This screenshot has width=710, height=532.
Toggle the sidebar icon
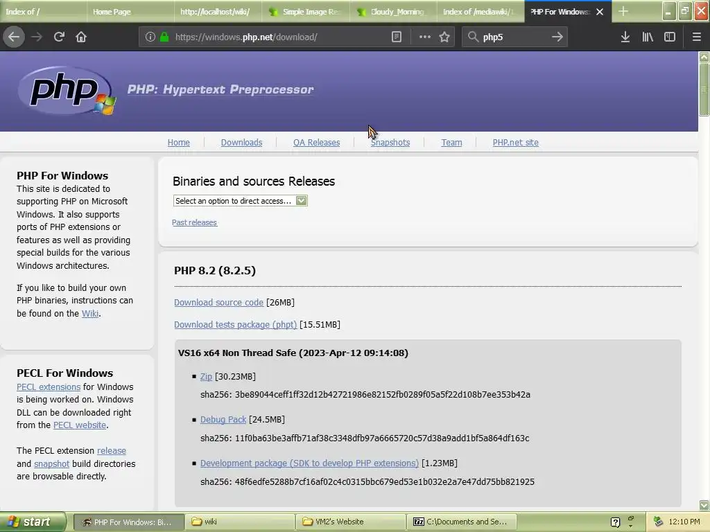(x=670, y=37)
